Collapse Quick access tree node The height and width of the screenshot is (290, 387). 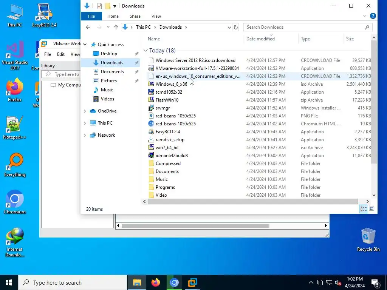tap(85, 45)
